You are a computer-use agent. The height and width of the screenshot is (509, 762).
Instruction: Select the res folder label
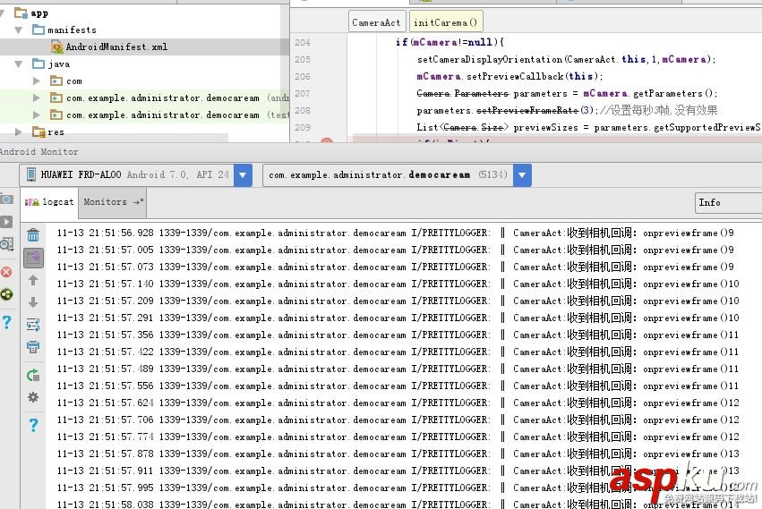(x=56, y=132)
